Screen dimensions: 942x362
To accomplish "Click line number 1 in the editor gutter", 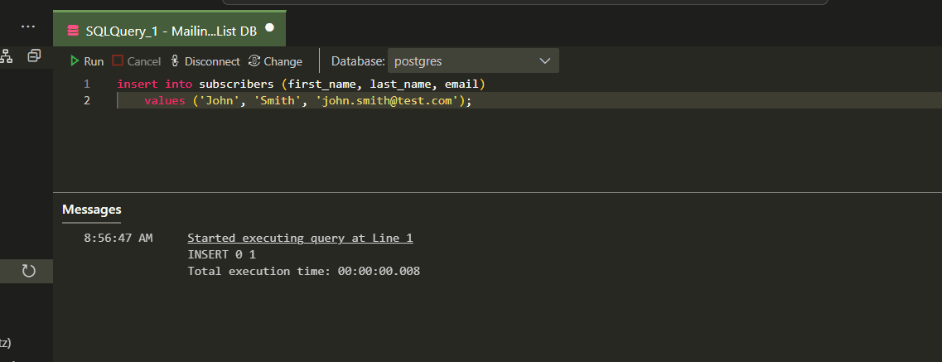I will [86, 84].
